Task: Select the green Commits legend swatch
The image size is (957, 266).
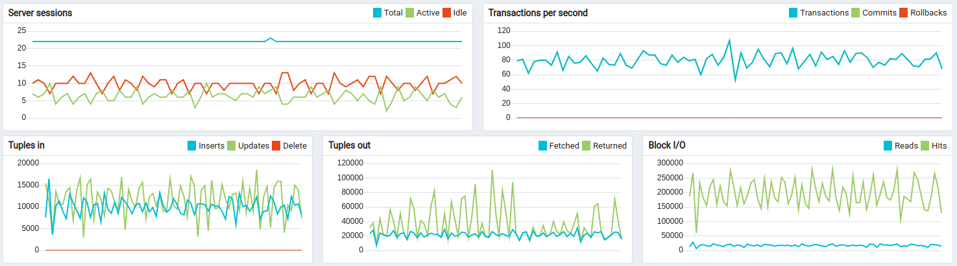Action: click(x=855, y=13)
